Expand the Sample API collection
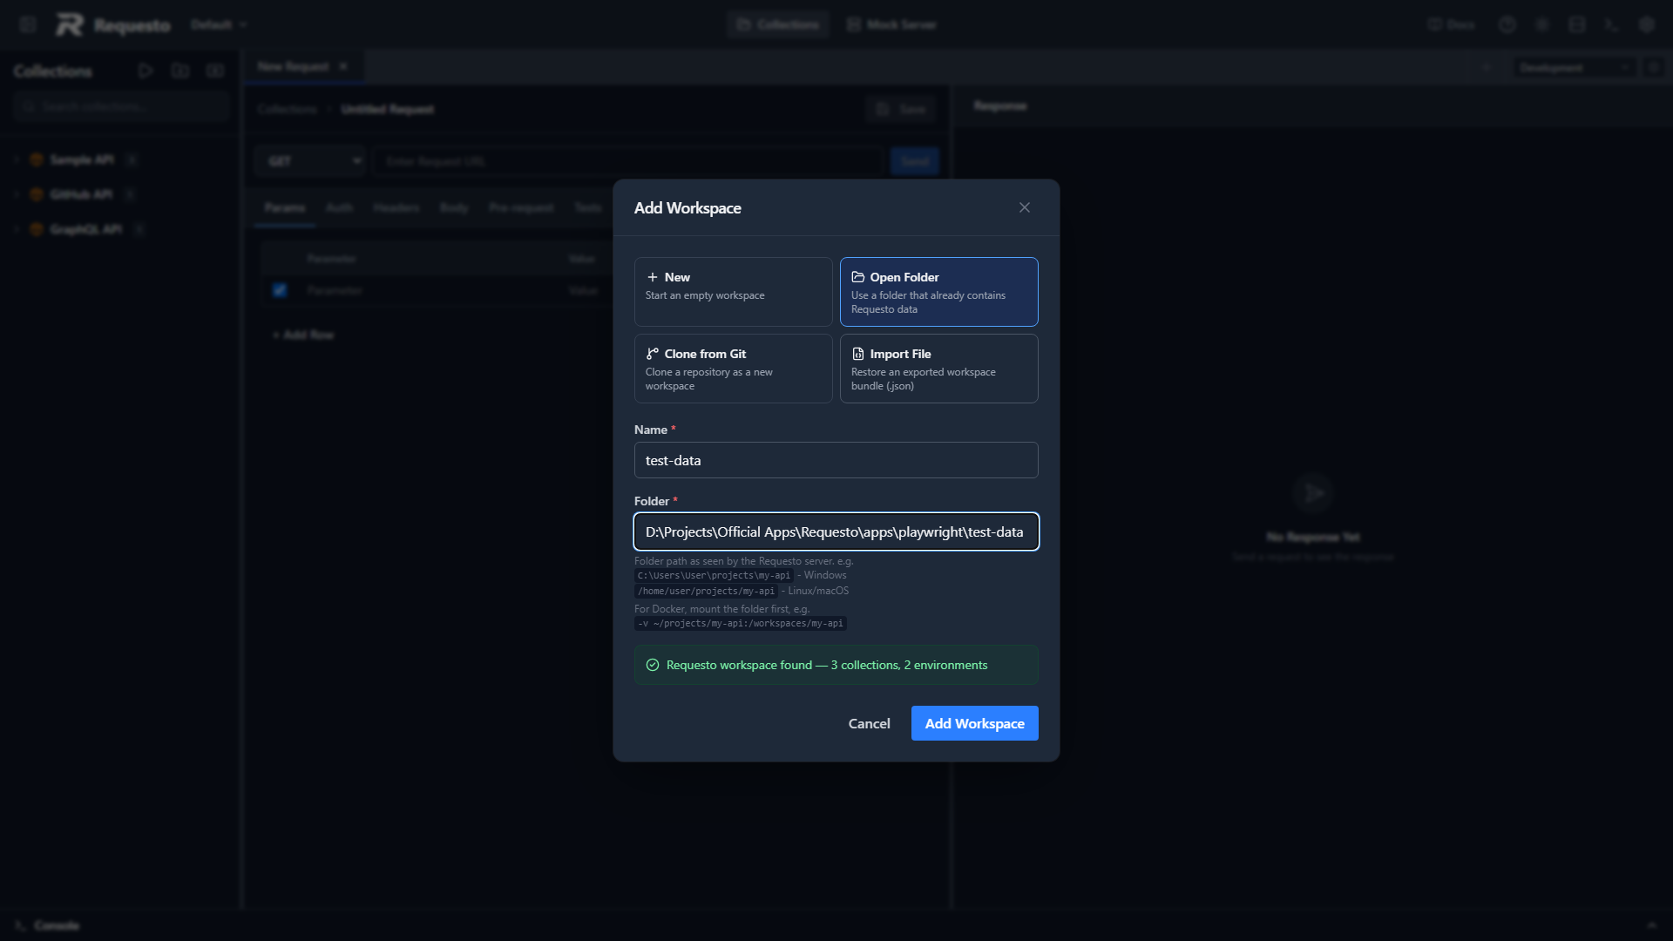Viewport: 1673px width, 941px height. [x=16, y=159]
